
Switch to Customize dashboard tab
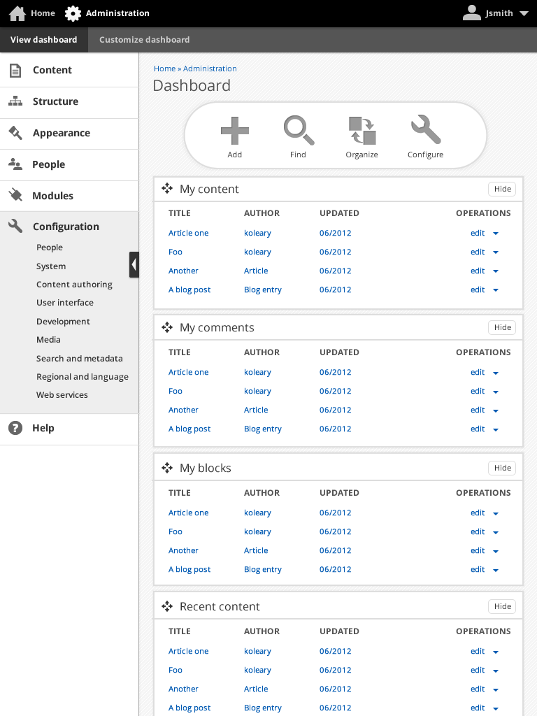[144, 40]
